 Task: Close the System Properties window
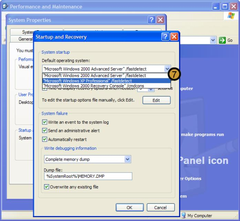[160, 20]
